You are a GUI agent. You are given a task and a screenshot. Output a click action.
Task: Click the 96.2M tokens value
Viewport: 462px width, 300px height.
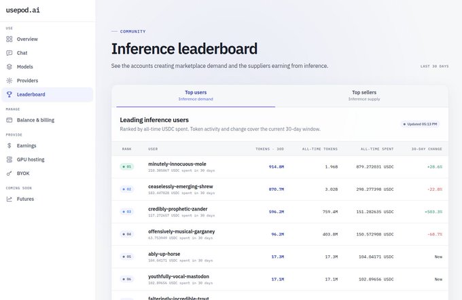click(278, 234)
